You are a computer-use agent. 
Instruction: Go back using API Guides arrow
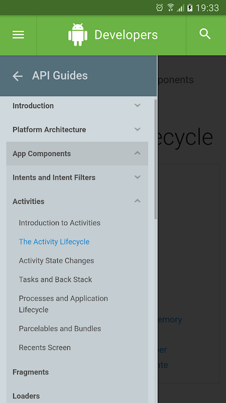[18, 76]
